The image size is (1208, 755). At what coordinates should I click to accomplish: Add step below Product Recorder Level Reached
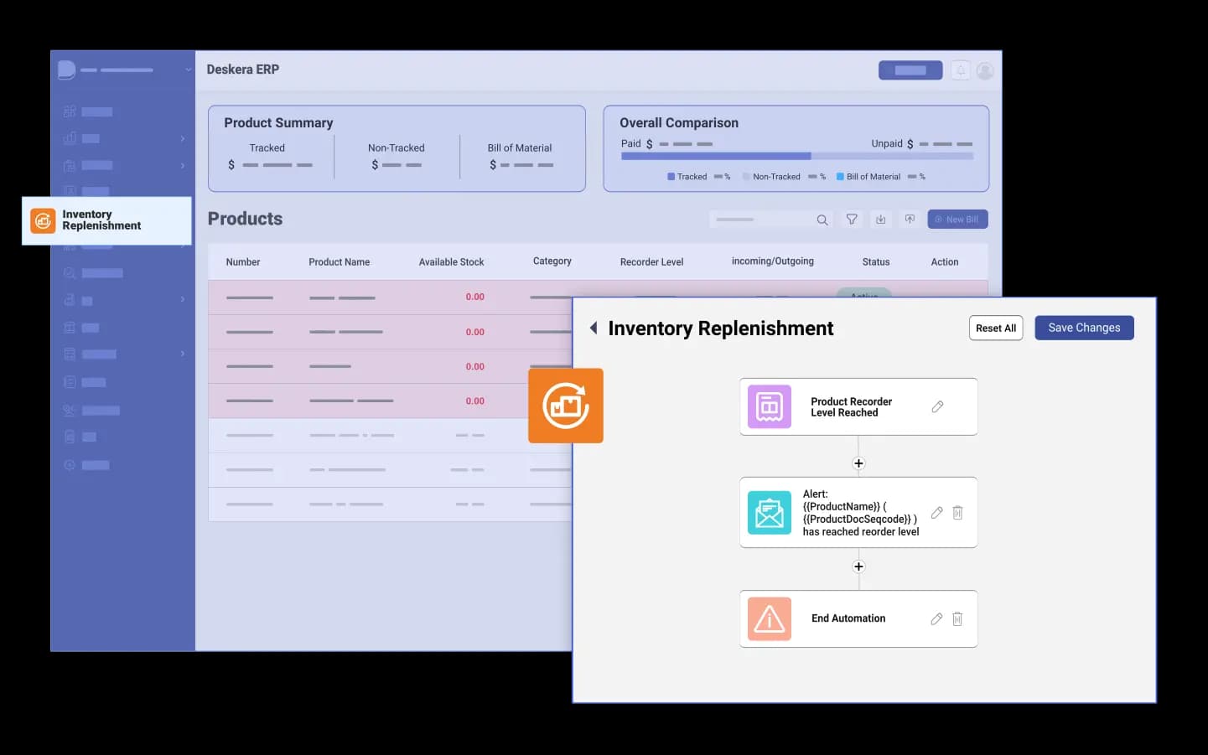click(x=858, y=463)
